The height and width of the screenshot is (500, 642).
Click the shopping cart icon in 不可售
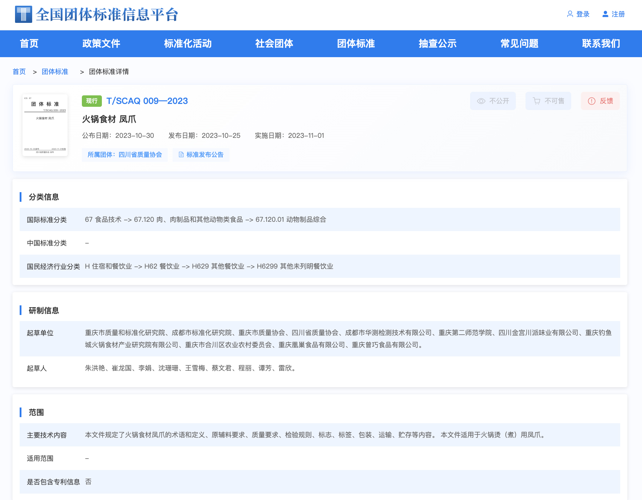click(x=537, y=101)
